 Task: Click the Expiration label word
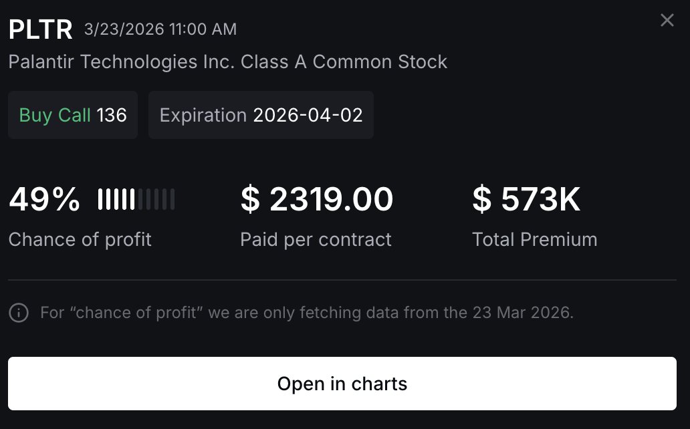pyautogui.click(x=203, y=115)
